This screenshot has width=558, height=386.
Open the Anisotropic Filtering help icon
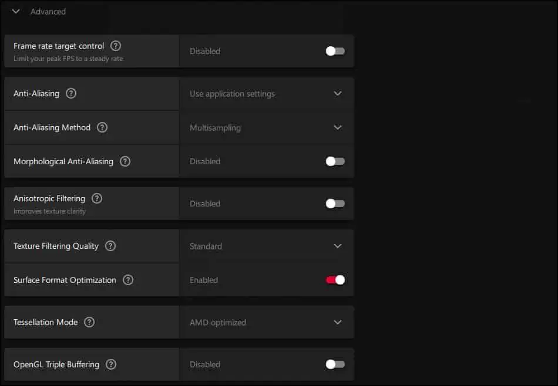click(x=97, y=198)
